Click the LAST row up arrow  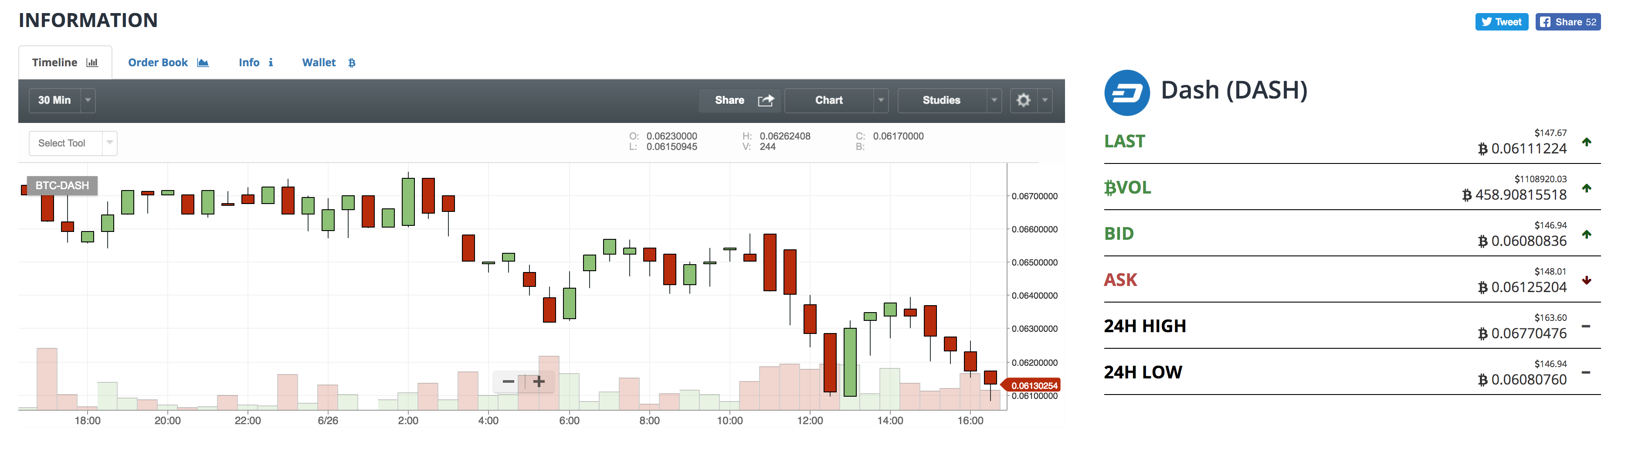(1587, 142)
